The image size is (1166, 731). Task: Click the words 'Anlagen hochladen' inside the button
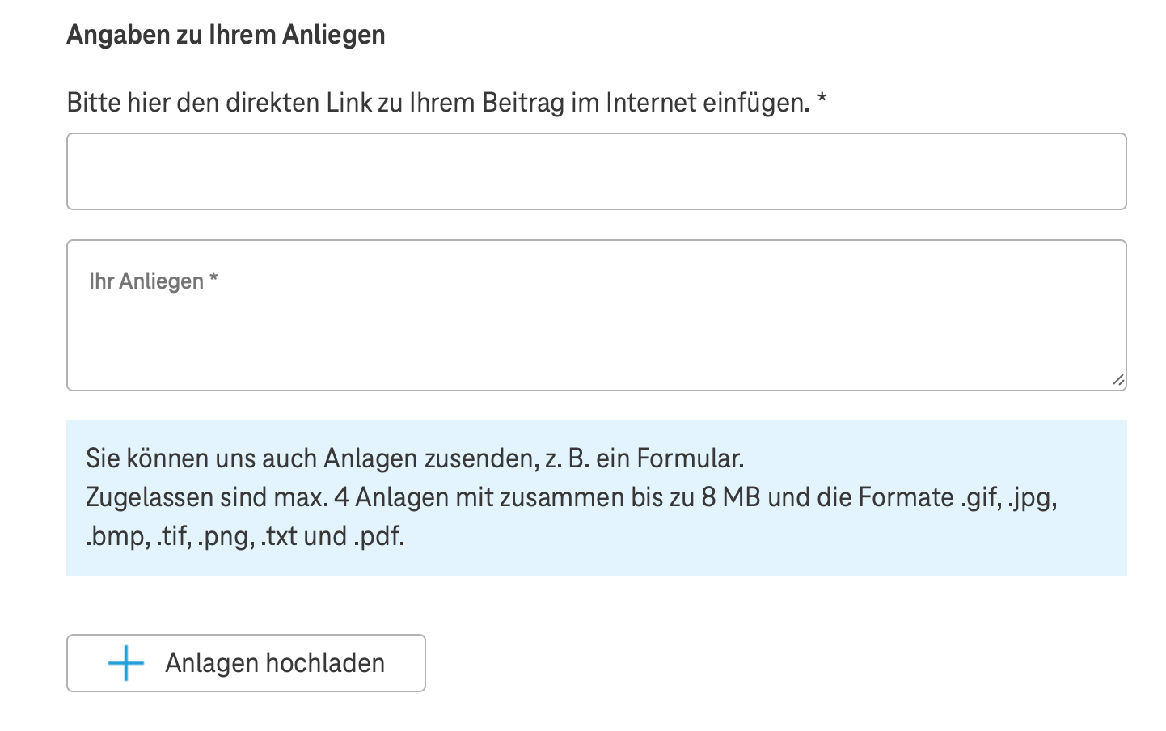tap(275, 663)
